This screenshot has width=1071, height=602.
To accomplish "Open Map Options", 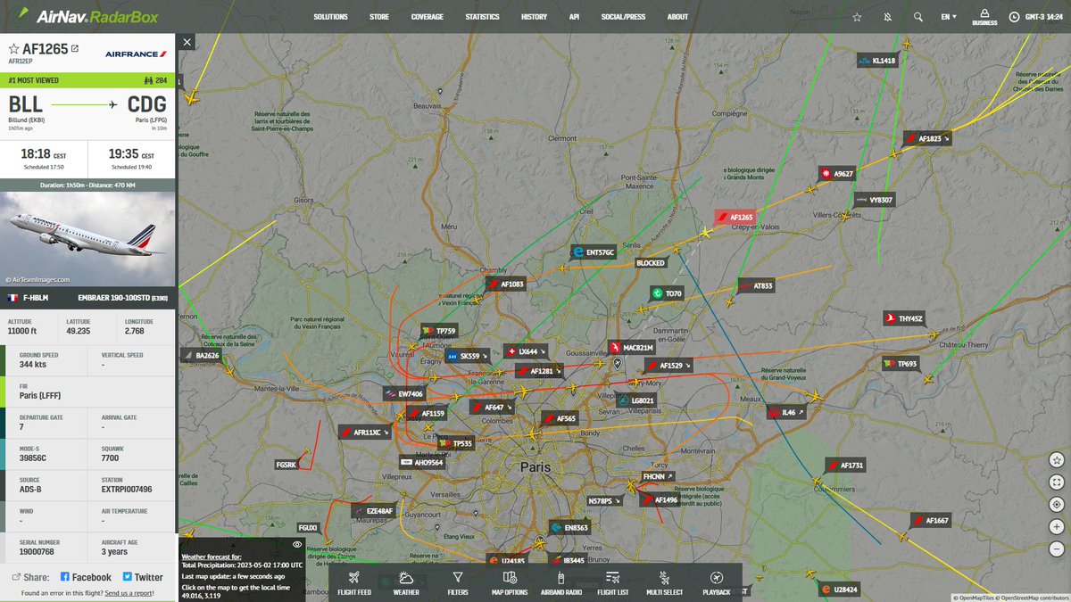I will [x=510, y=582].
